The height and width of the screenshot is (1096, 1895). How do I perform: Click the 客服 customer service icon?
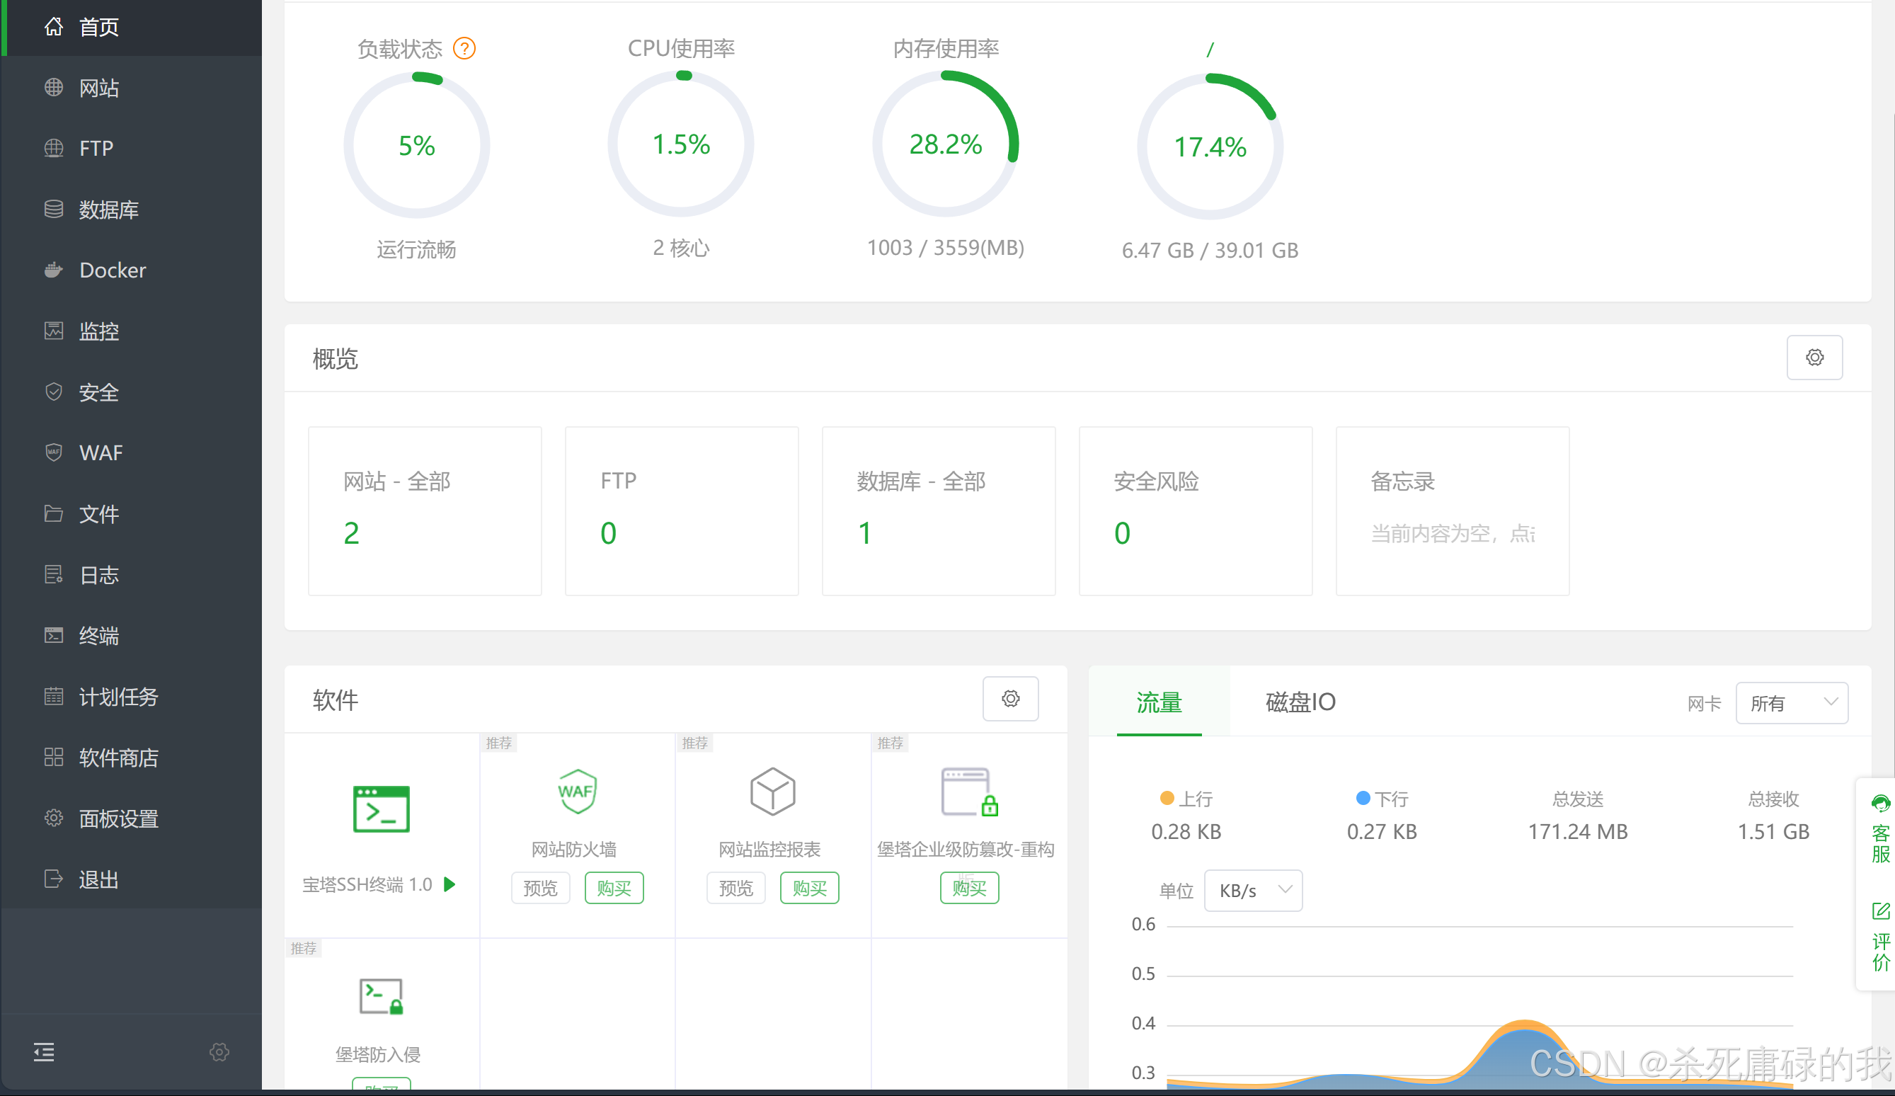tap(1881, 804)
